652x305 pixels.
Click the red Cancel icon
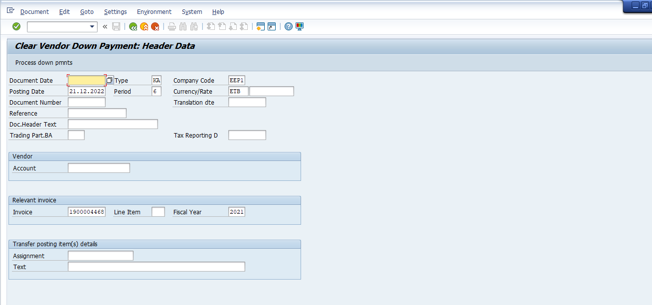click(x=155, y=27)
